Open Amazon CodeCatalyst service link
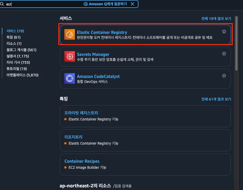243x190 pixels. pos(98,76)
